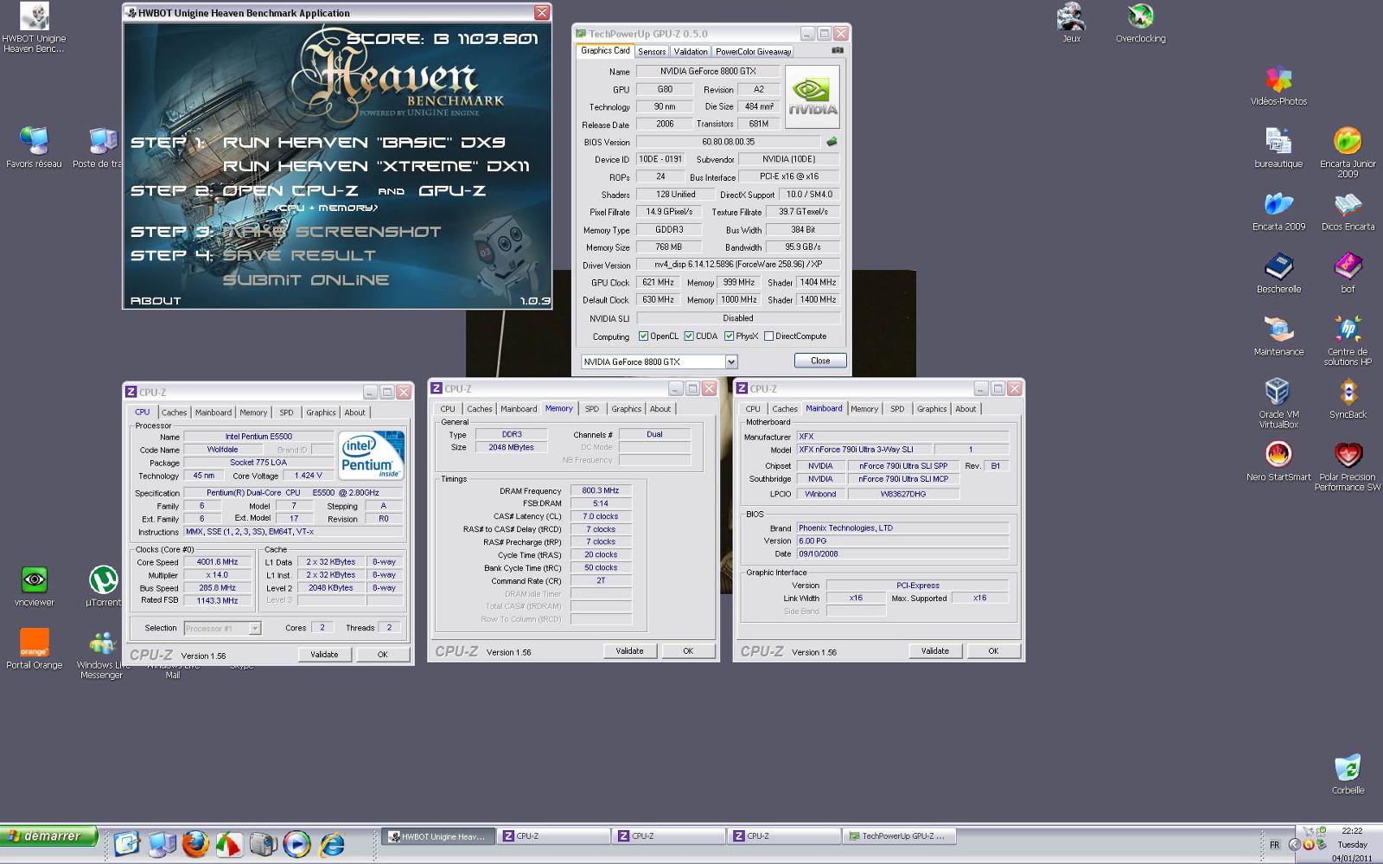The image size is (1383, 864).
Task: Open About tab in CPU-Z CPU window
Action: click(354, 413)
